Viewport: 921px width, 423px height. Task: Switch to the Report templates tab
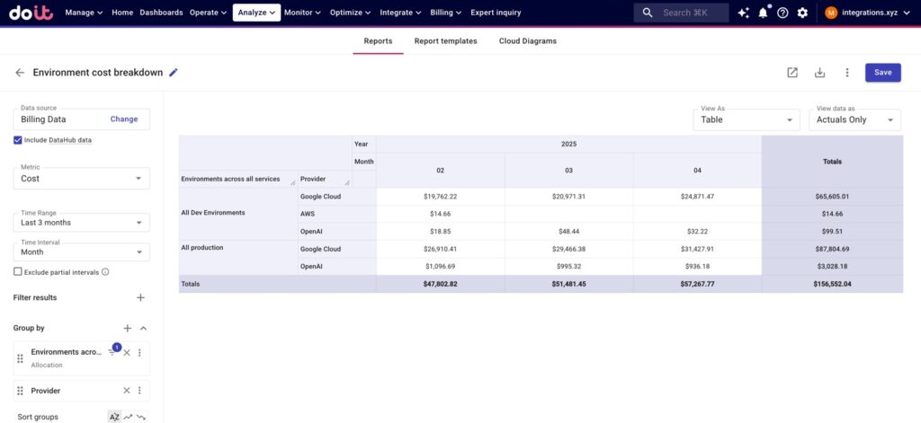pos(445,41)
